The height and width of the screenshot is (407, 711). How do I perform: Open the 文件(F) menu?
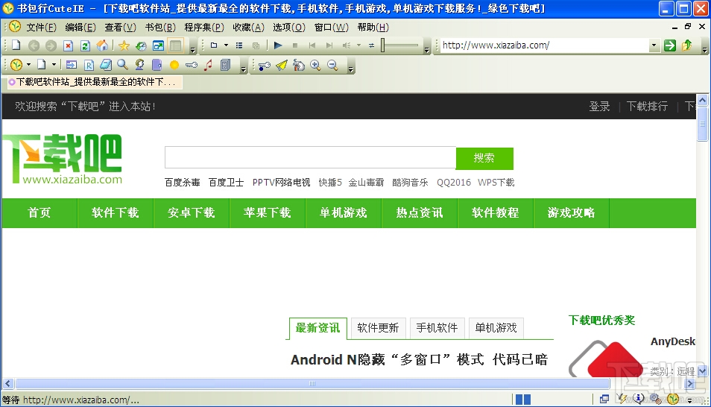[x=41, y=28]
